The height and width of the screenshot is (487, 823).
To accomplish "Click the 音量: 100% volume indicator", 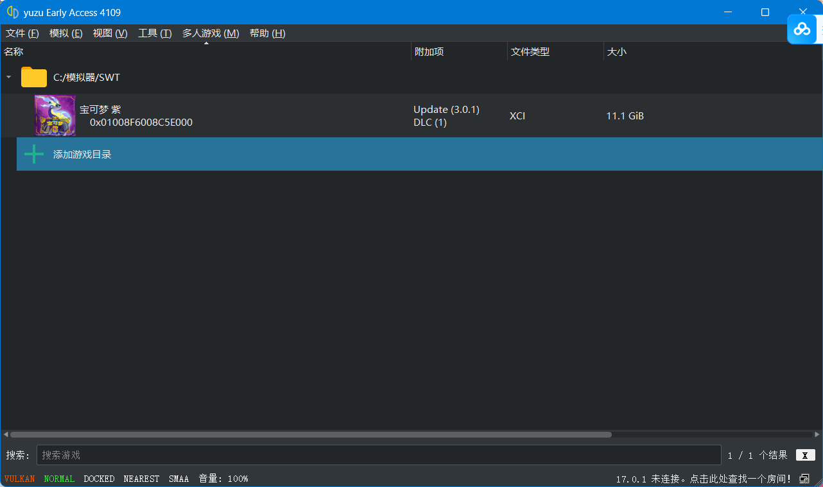I will click(223, 479).
